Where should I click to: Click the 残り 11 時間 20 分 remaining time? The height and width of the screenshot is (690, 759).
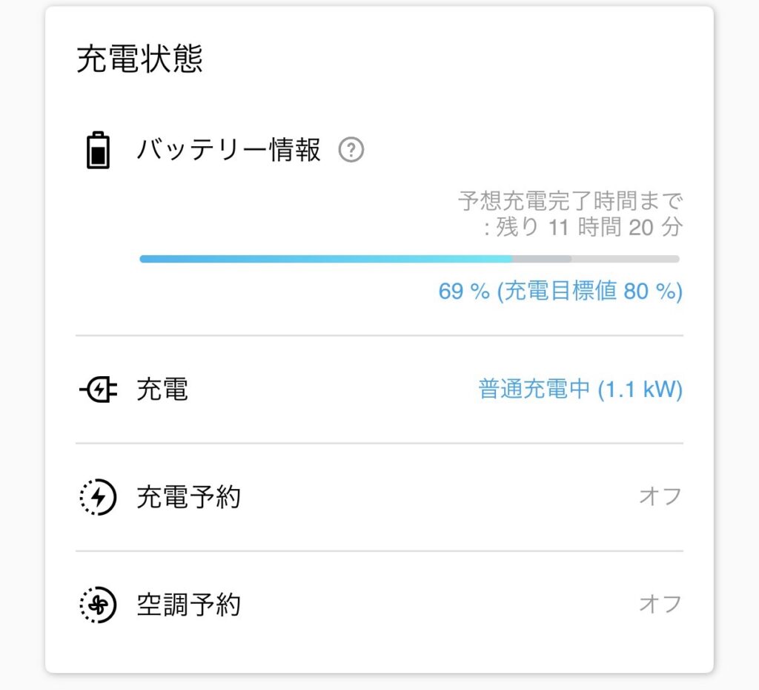coord(588,227)
